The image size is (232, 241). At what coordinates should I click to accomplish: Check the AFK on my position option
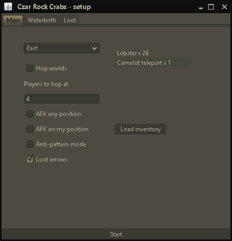(30, 129)
